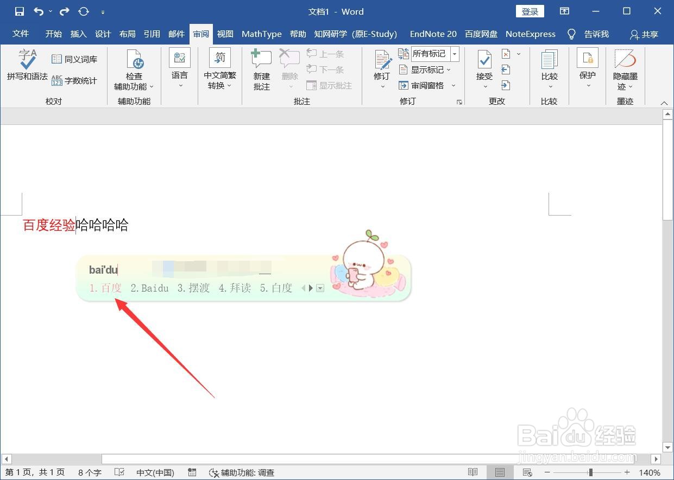Click 字数统计 word count tool
This screenshot has width=674, height=480.
point(74,80)
